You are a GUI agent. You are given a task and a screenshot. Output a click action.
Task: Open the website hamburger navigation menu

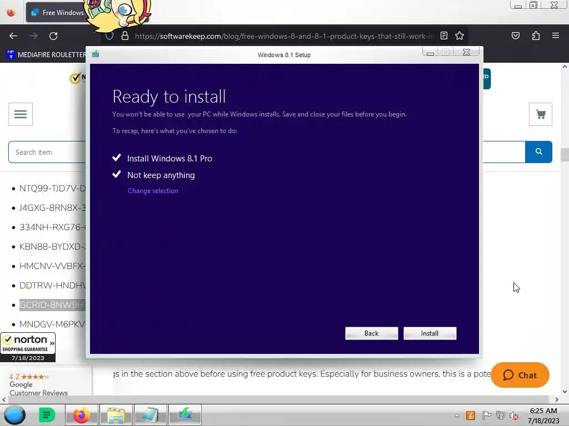point(21,114)
